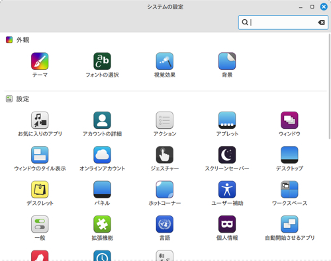The width and height of the screenshot is (331, 261).
Task: Click the 外観 section heading
Action: point(23,40)
